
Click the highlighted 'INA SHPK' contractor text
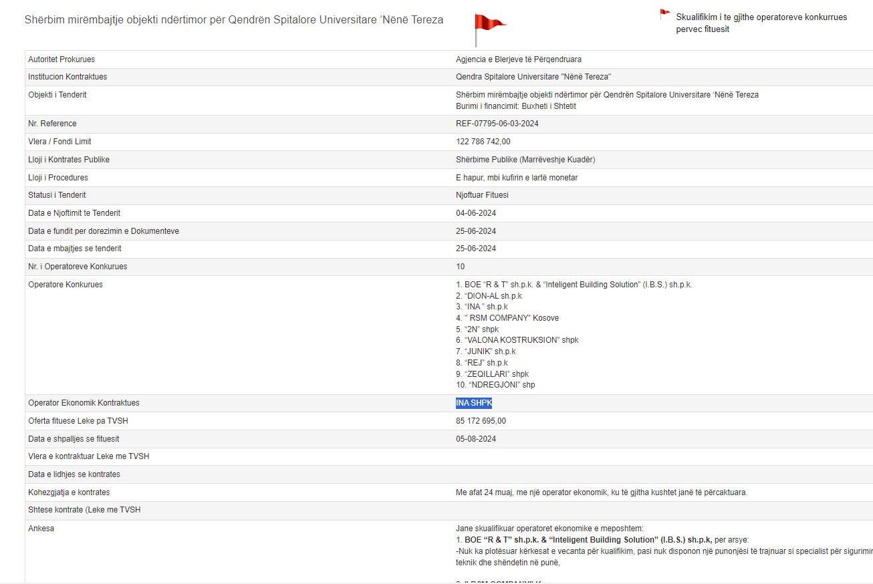(x=474, y=403)
